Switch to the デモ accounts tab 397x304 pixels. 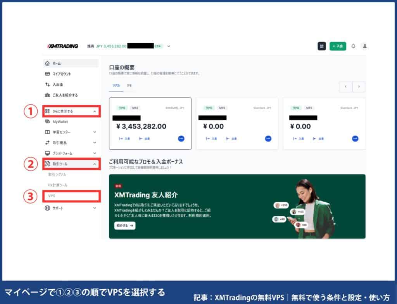click(x=129, y=86)
